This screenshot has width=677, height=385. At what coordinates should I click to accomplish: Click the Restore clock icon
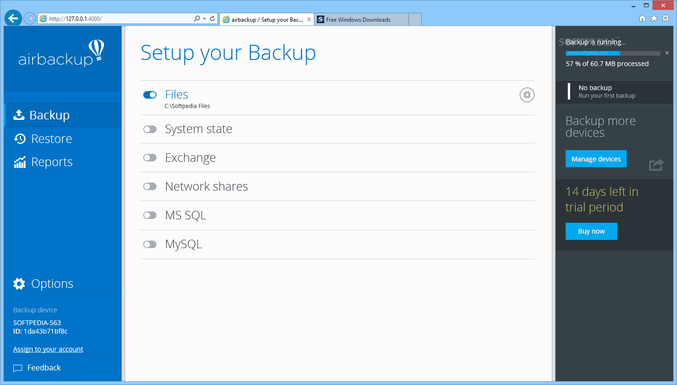[19, 139]
